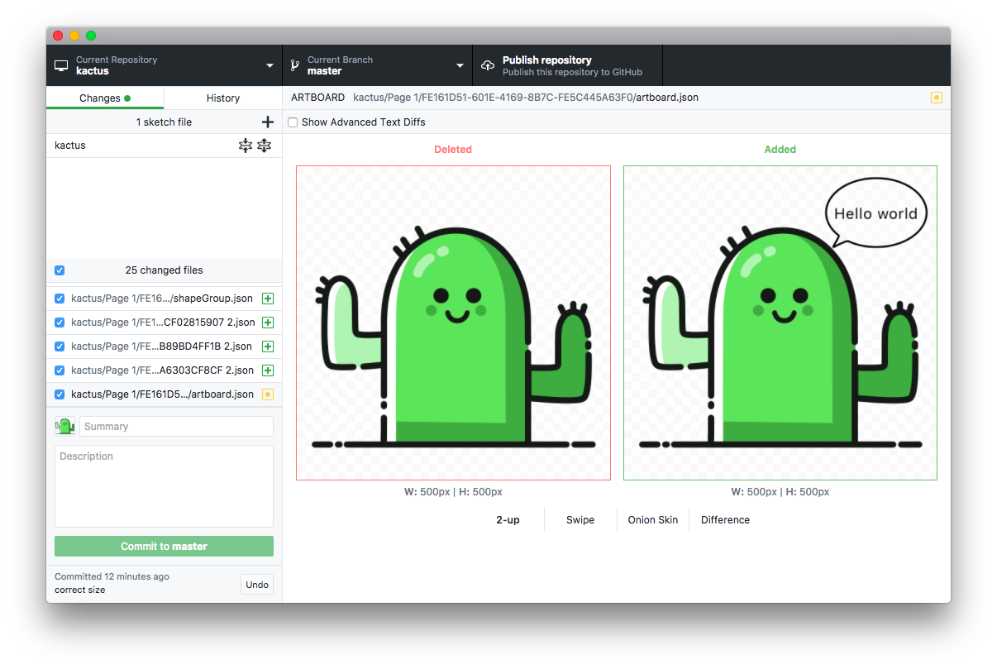Image resolution: width=997 pixels, height=669 pixels.
Task: Switch to the History tab
Action: tap(222, 98)
